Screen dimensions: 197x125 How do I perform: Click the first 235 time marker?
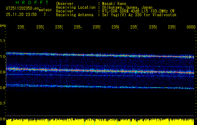click(x=21, y=27)
